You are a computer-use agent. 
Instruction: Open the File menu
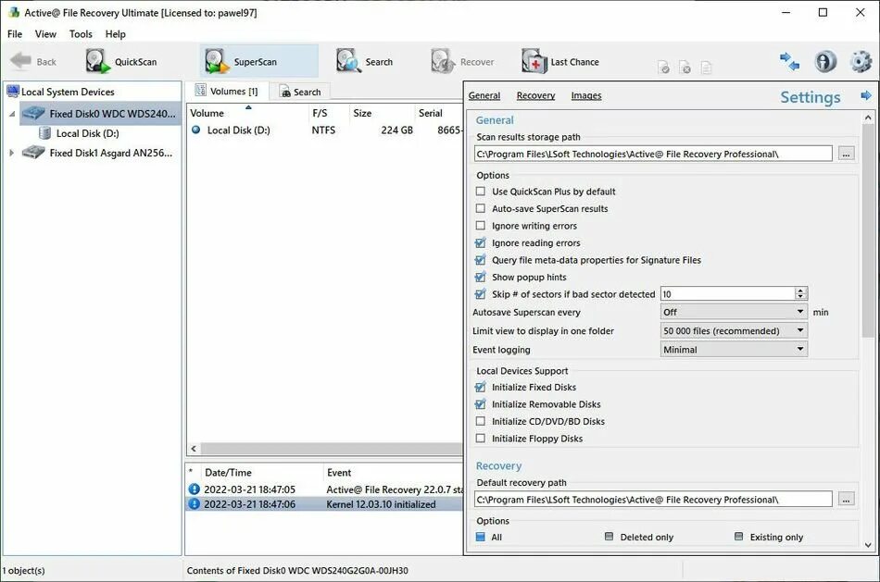pyautogui.click(x=15, y=34)
